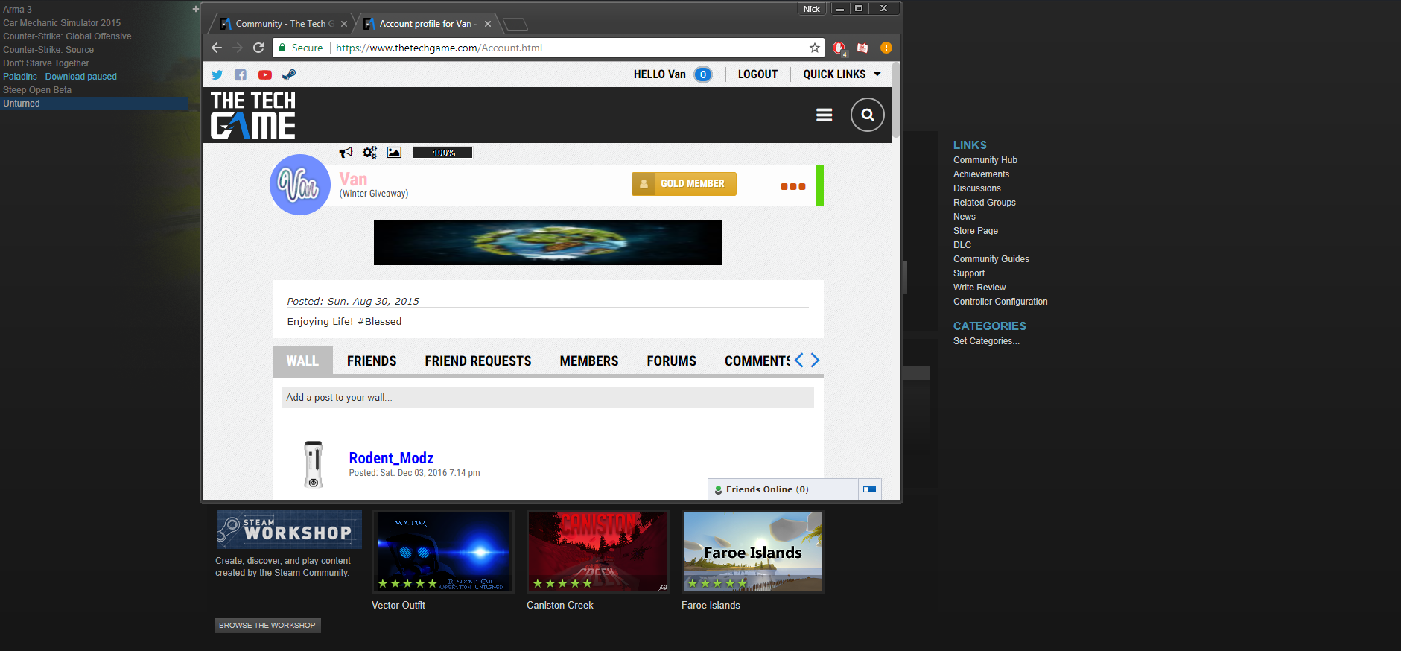Select Car Mechanic Simulator 2015 in library
Viewport: 1401px width, 651px height.
62,23
